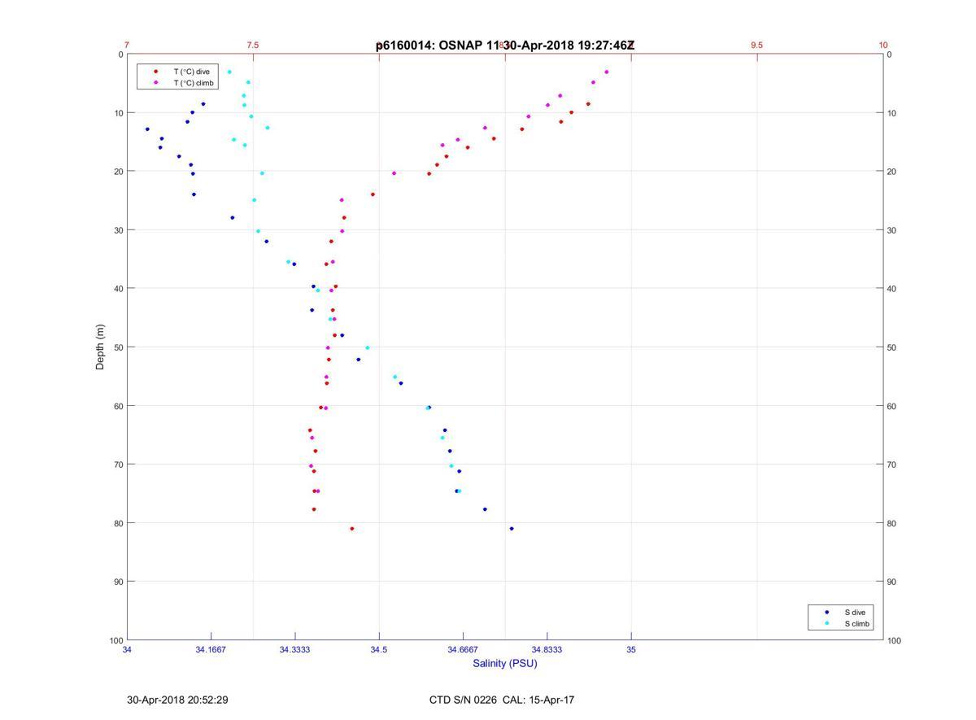
Task: Click the timestamp '30-Apr-2018 20:52:29'
Action: [177, 700]
